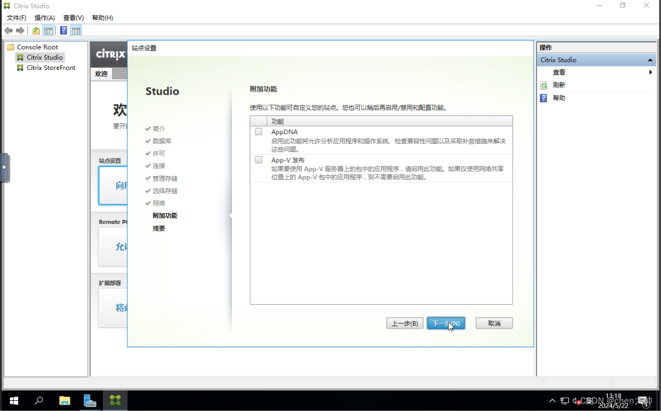Toggle the Show/Hide Console Tree icon
The width and height of the screenshot is (661, 411).
48,30
